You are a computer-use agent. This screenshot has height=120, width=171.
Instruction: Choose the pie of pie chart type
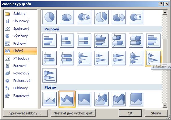pyautogui.click(x=84, y=17)
